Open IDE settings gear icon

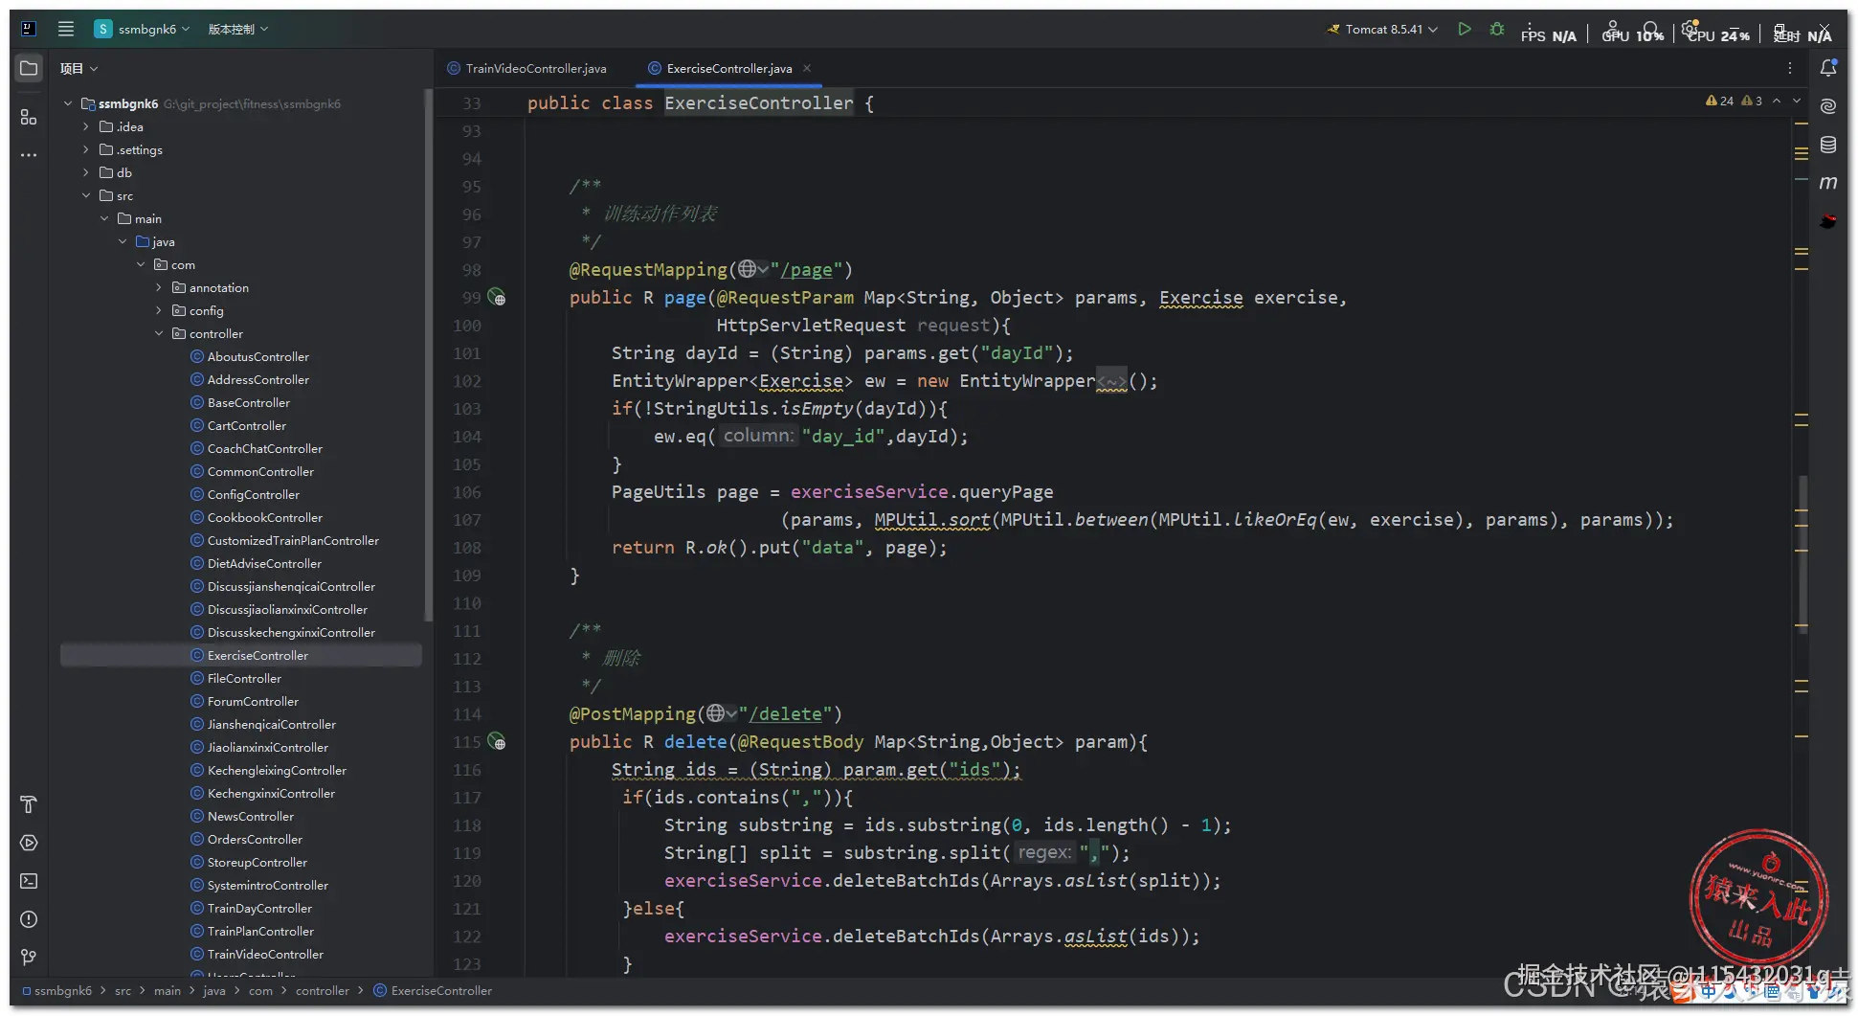point(1690,29)
